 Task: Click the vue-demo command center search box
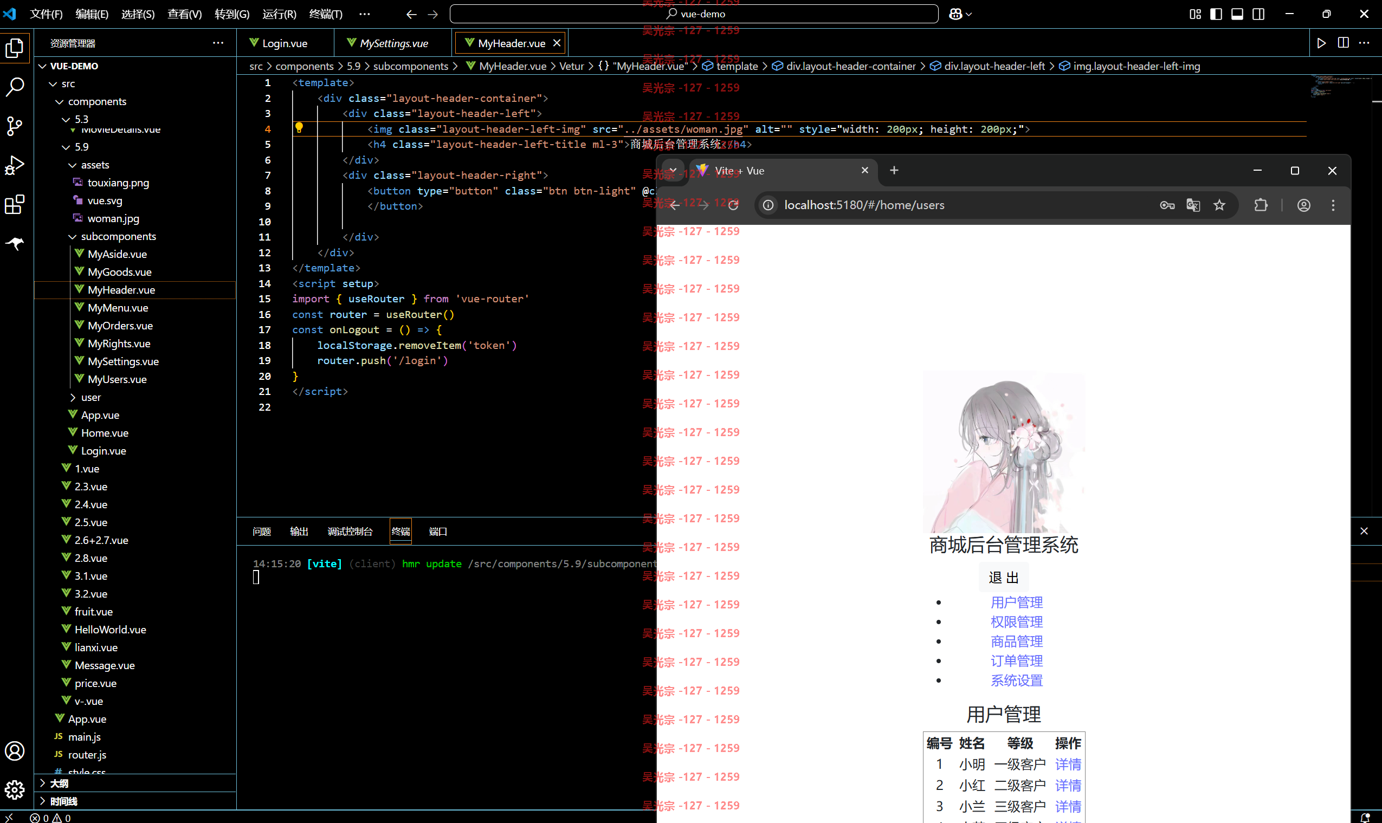coord(694,14)
